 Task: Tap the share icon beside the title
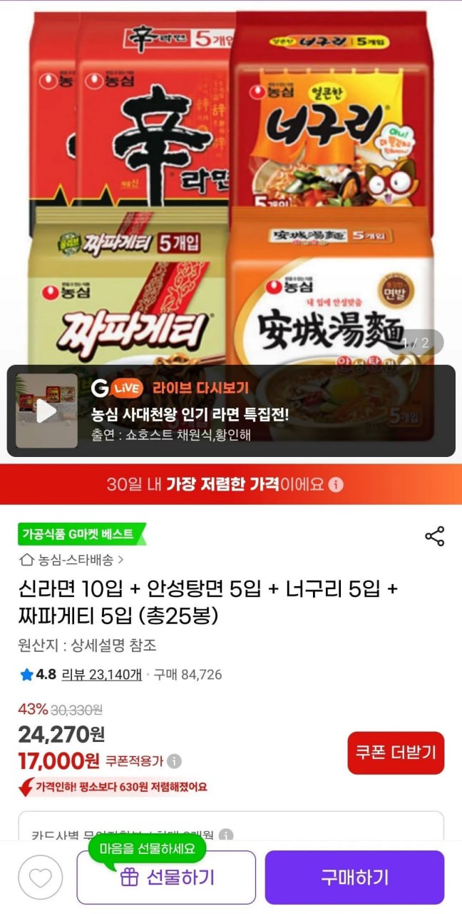coord(435,536)
